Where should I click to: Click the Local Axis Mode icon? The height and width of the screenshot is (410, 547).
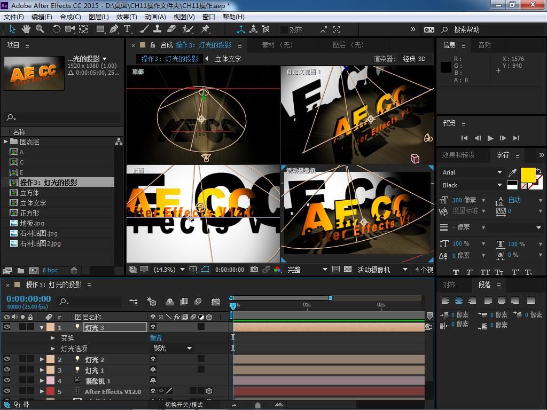[x=241, y=29]
